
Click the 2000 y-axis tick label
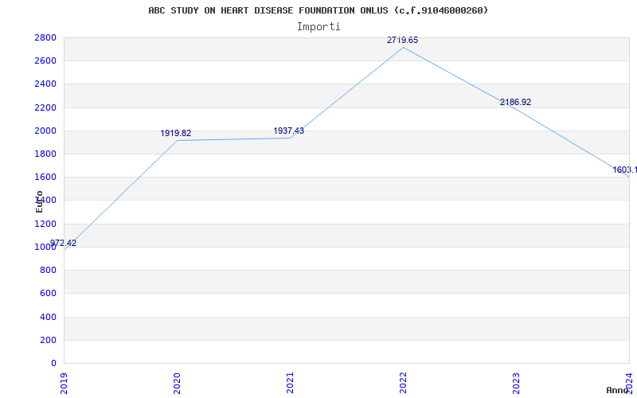tap(45, 131)
